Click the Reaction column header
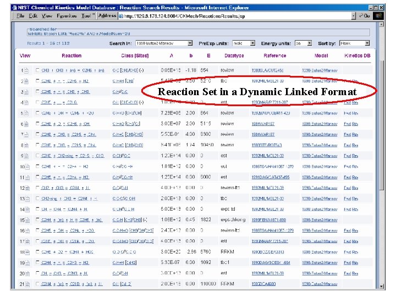 pos(71,56)
